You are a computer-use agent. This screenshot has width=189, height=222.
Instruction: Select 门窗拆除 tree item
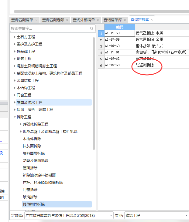click(30, 190)
